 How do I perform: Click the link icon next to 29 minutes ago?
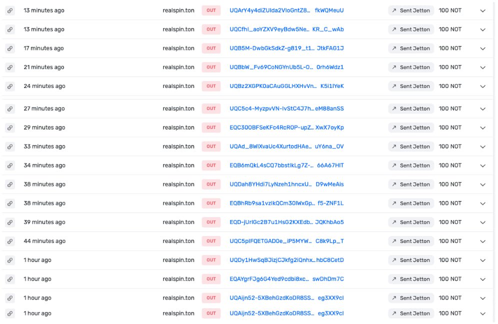pyautogui.click(x=10, y=127)
